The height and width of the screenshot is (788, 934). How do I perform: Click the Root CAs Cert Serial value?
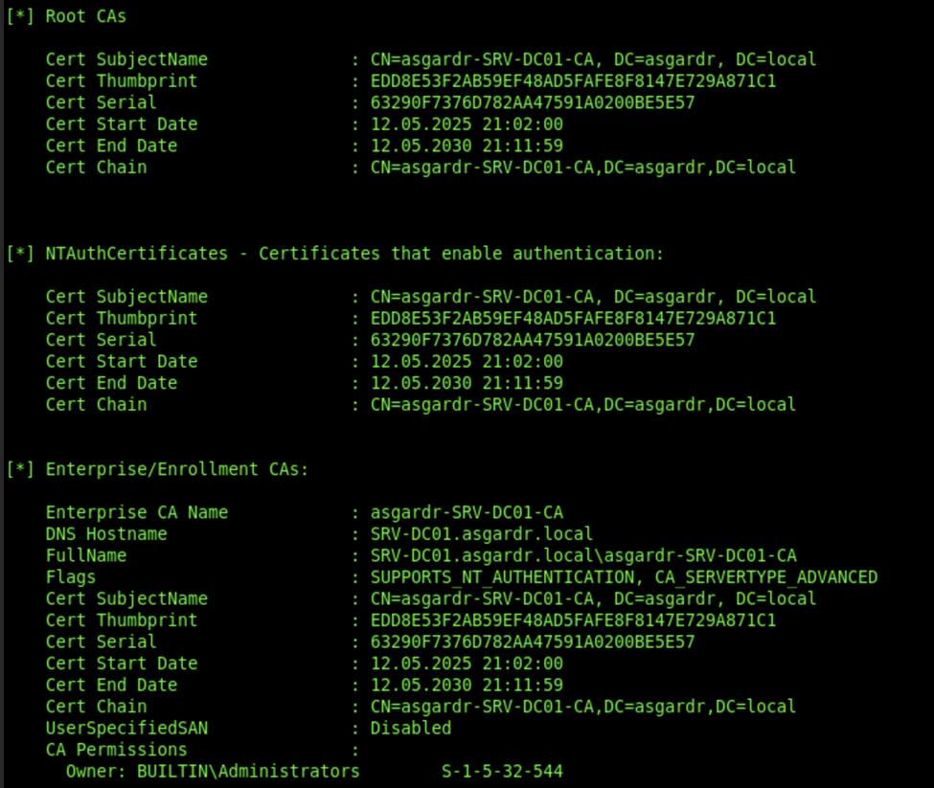tap(533, 102)
